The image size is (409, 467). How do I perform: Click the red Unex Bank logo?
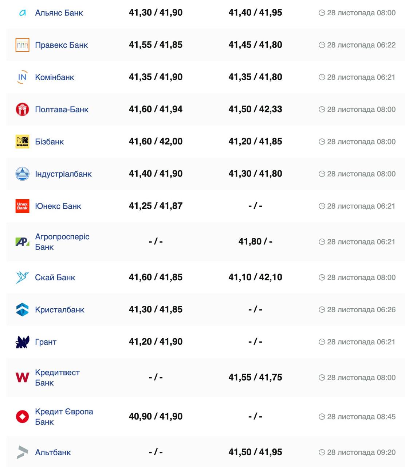pyautogui.click(x=22, y=206)
